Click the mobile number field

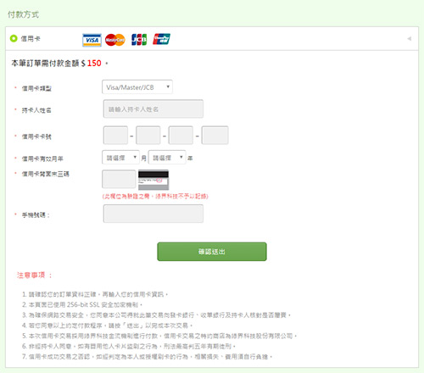[x=153, y=214]
